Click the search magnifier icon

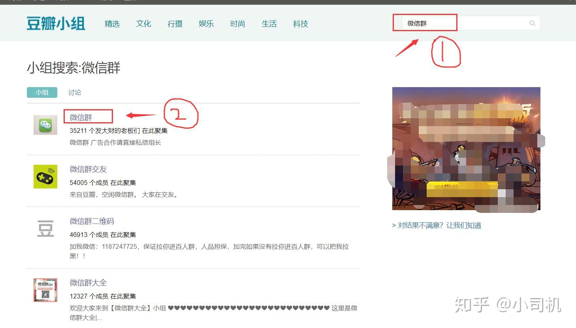tap(532, 23)
